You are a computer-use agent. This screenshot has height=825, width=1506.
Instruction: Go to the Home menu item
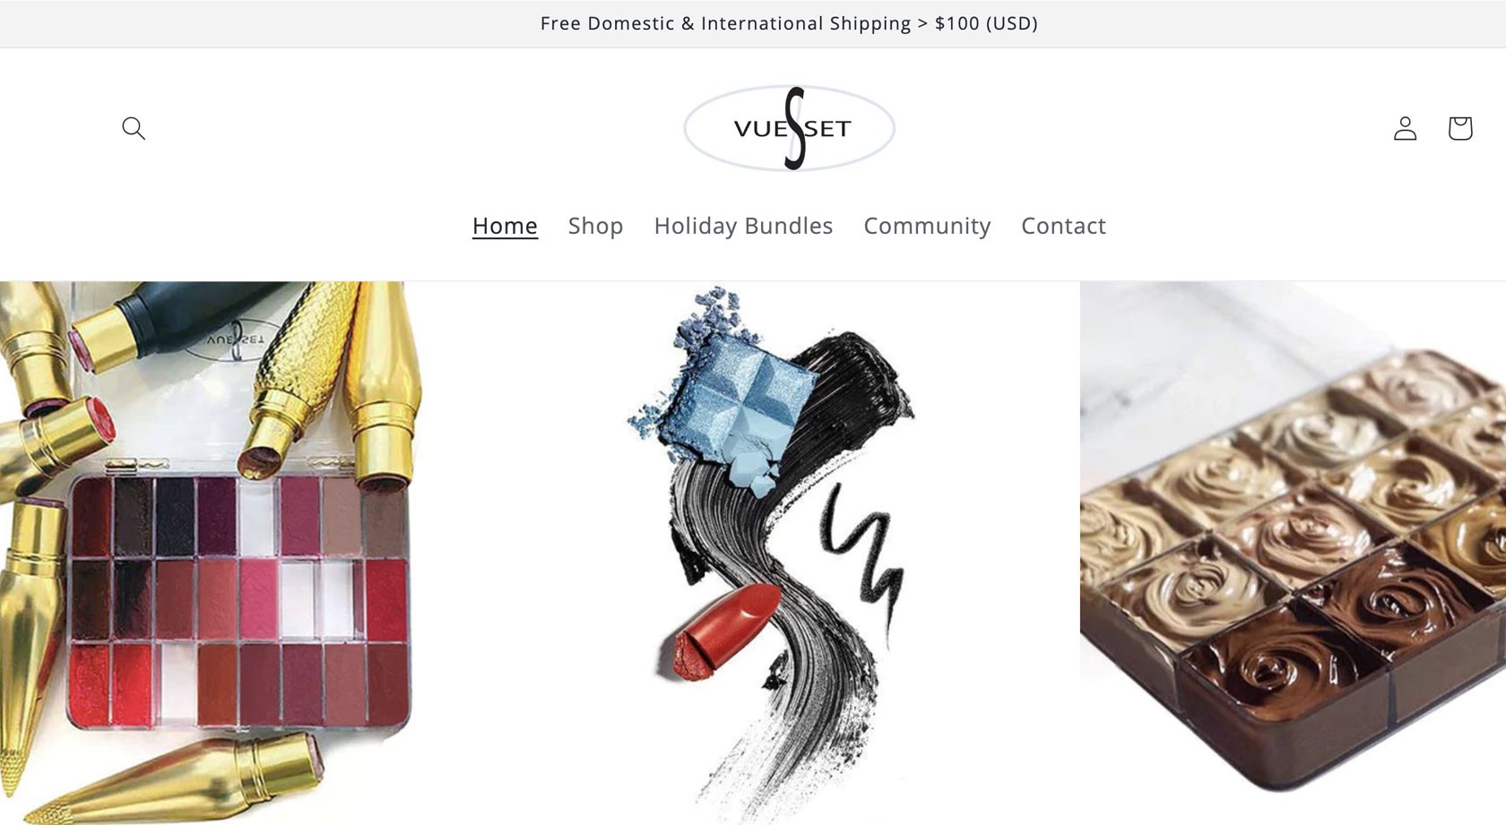(505, 226)
